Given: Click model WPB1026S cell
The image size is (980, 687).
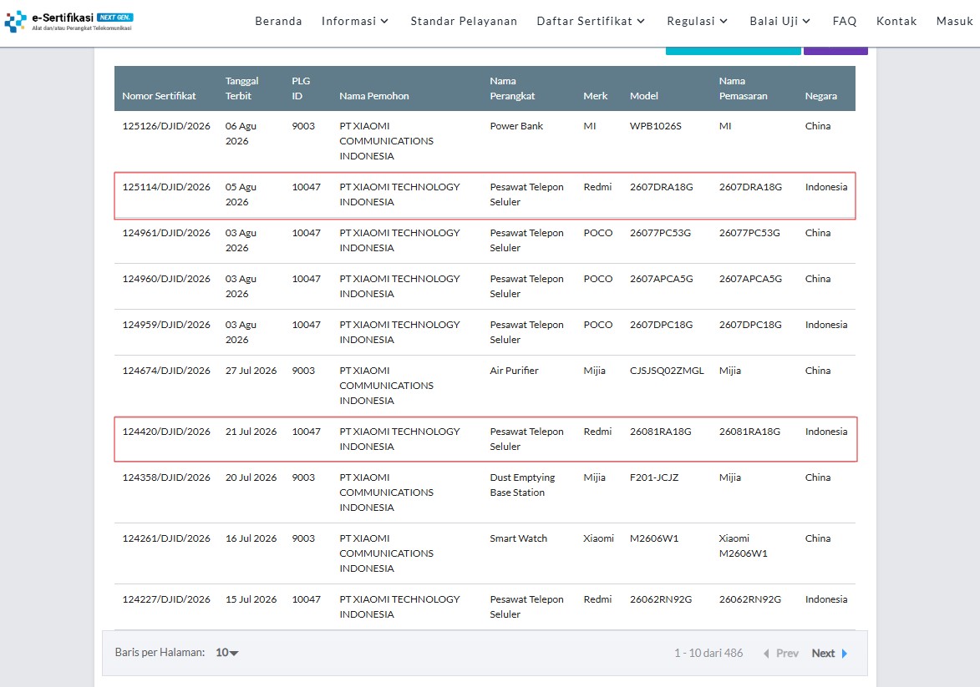Looking at the screenshot, I should tap(656, 125).
